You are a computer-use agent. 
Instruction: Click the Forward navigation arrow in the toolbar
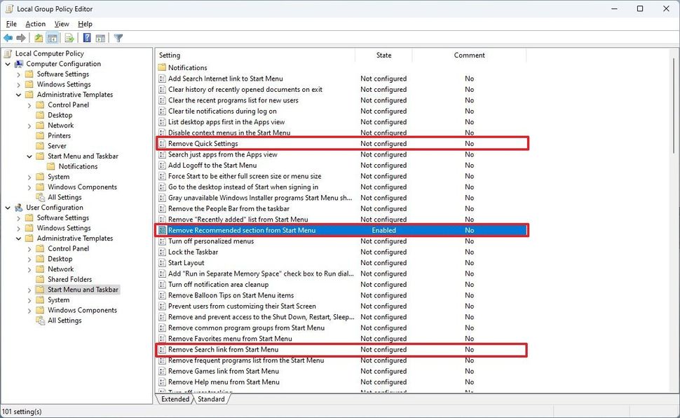tap(20, 38)
